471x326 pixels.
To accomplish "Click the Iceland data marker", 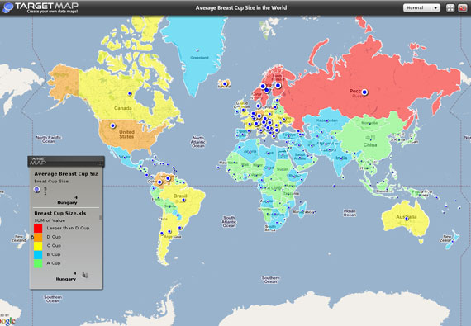I will 225,84.
